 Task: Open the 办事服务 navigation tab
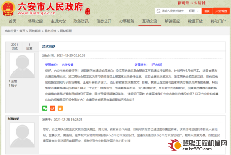pyautogui.click(x=127, y=21)
